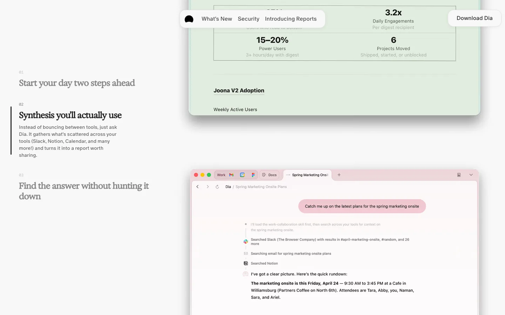Image resolution: width=505 pixels, height=315 pixels.
Task: Open the Gmail pinned tab icon
Action: point(231,175)
